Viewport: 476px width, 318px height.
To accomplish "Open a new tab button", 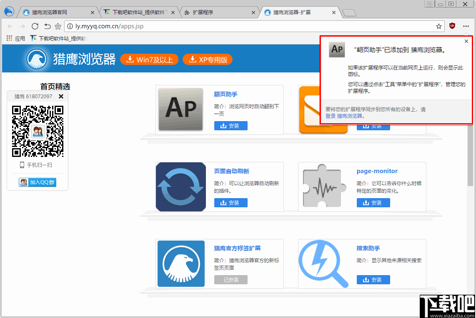I will 349,13.
